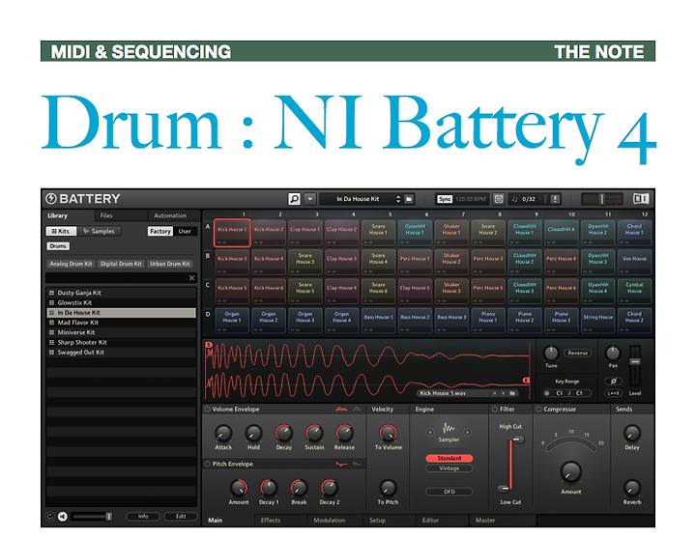Image resolution: width=696 pixels, height=539 pixels.
Task: Step kit with arrows beside In Da House Kit
Action: tap(397, 199)
